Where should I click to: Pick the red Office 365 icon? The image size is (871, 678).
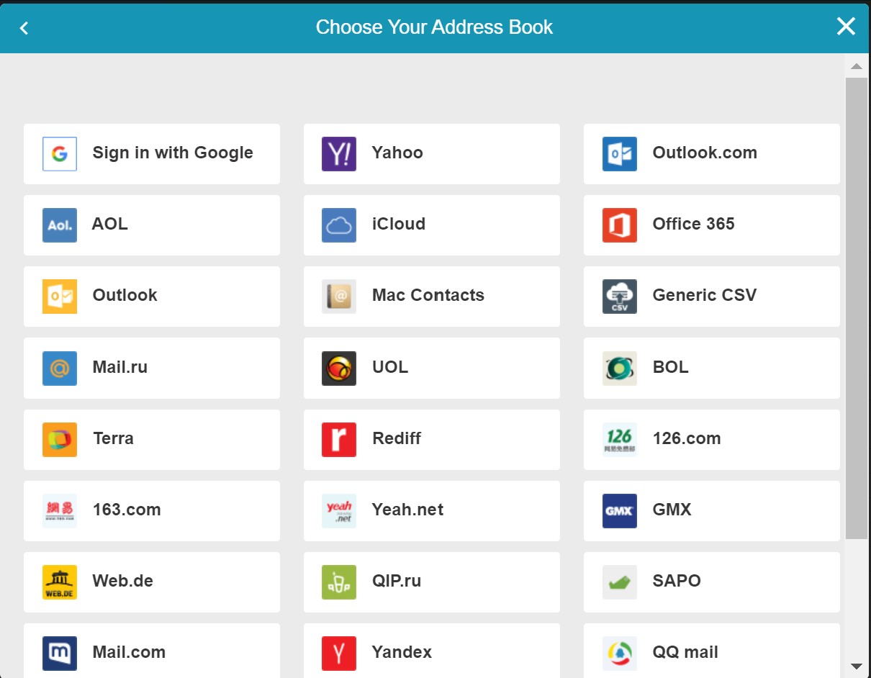620,225
